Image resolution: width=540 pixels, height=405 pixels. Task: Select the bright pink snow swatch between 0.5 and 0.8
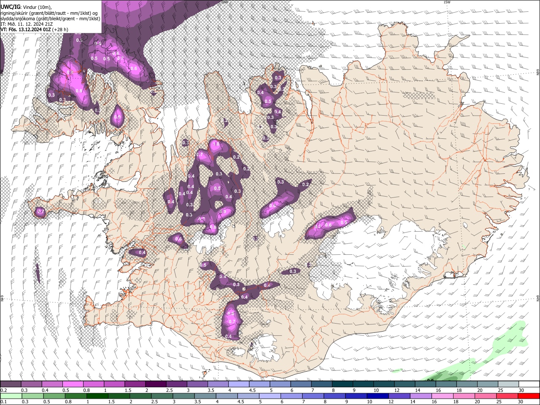coord(73,384)
